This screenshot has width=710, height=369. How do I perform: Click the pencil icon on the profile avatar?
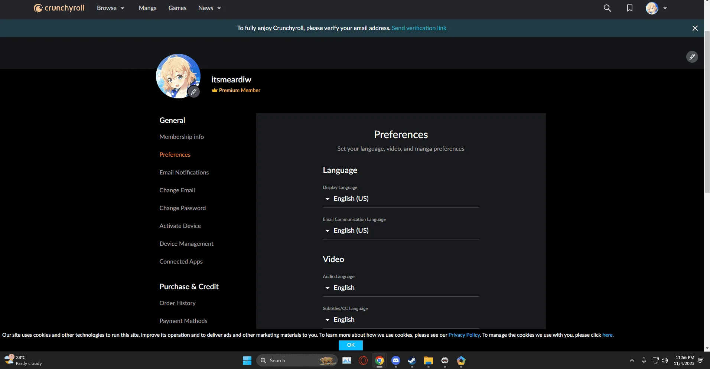194,92
